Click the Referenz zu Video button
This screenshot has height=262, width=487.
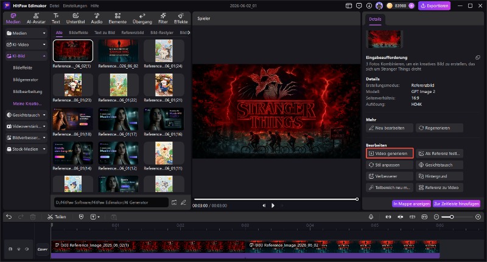tap(440, 188)
